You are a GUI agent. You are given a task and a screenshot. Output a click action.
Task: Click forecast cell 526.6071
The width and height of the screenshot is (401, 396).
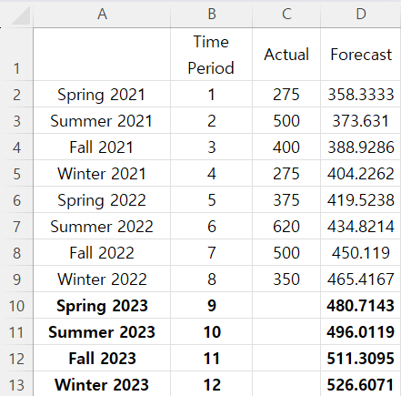coord(361,384)
